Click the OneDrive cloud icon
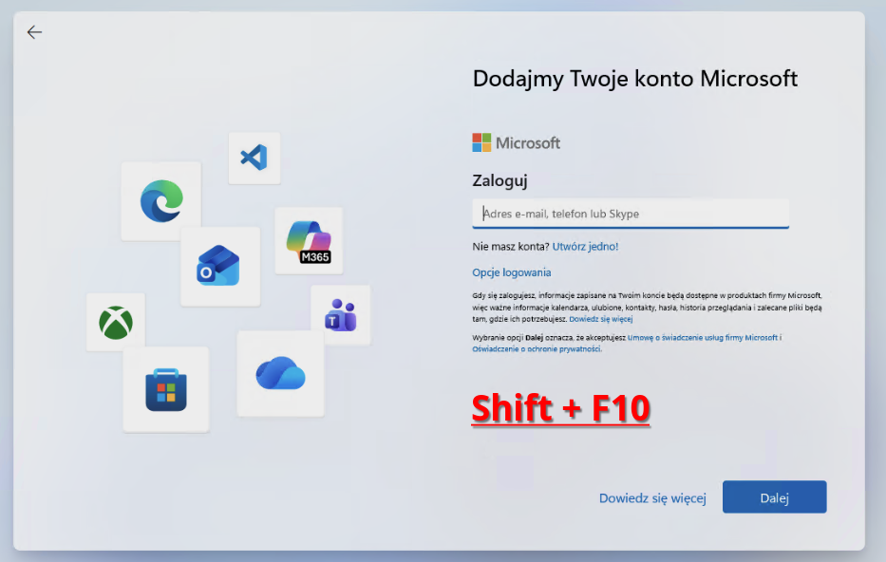886x562 pixels. (280, 373)
